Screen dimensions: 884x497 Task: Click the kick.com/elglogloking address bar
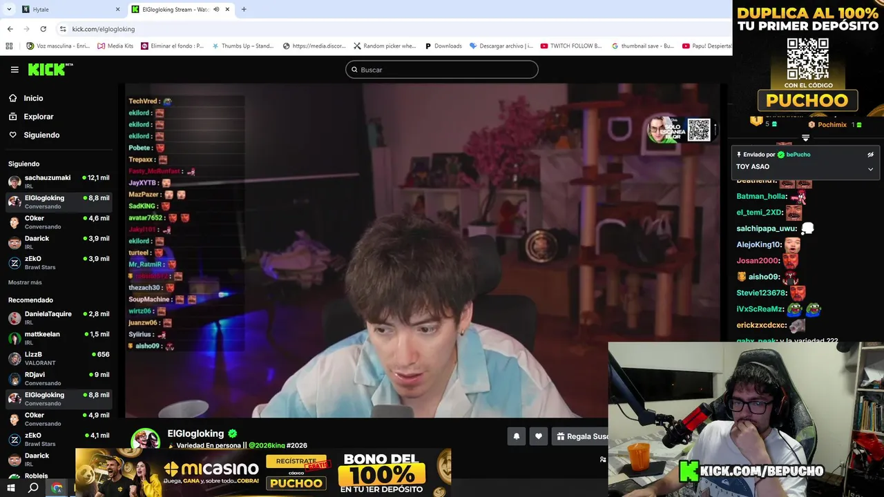point(394,29)
